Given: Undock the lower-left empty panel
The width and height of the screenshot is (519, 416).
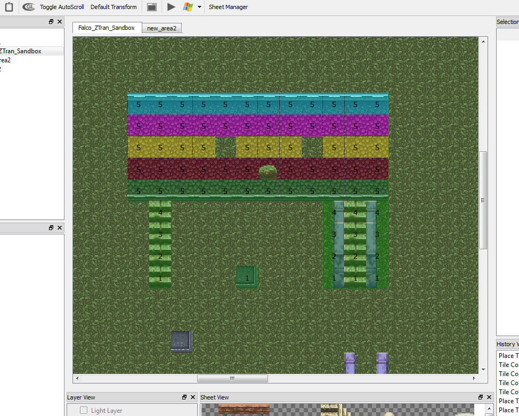Looking at the screenshot, I should tap(51, 227).
